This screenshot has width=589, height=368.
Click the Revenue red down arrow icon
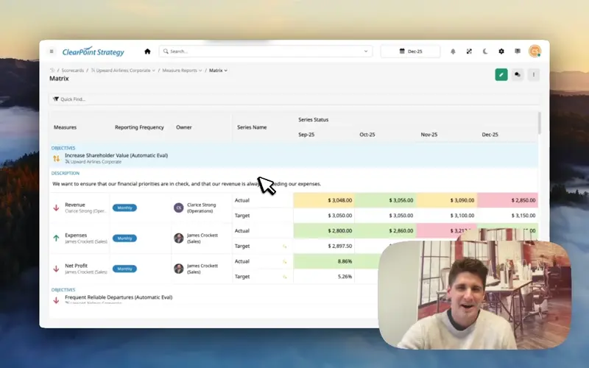point(57,208)
